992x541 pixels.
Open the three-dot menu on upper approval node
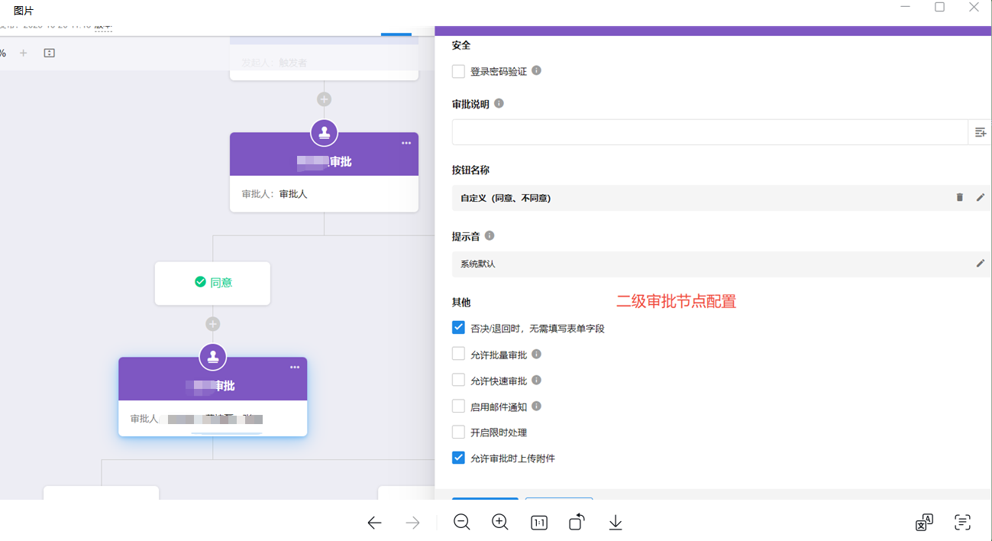point(406,143)
